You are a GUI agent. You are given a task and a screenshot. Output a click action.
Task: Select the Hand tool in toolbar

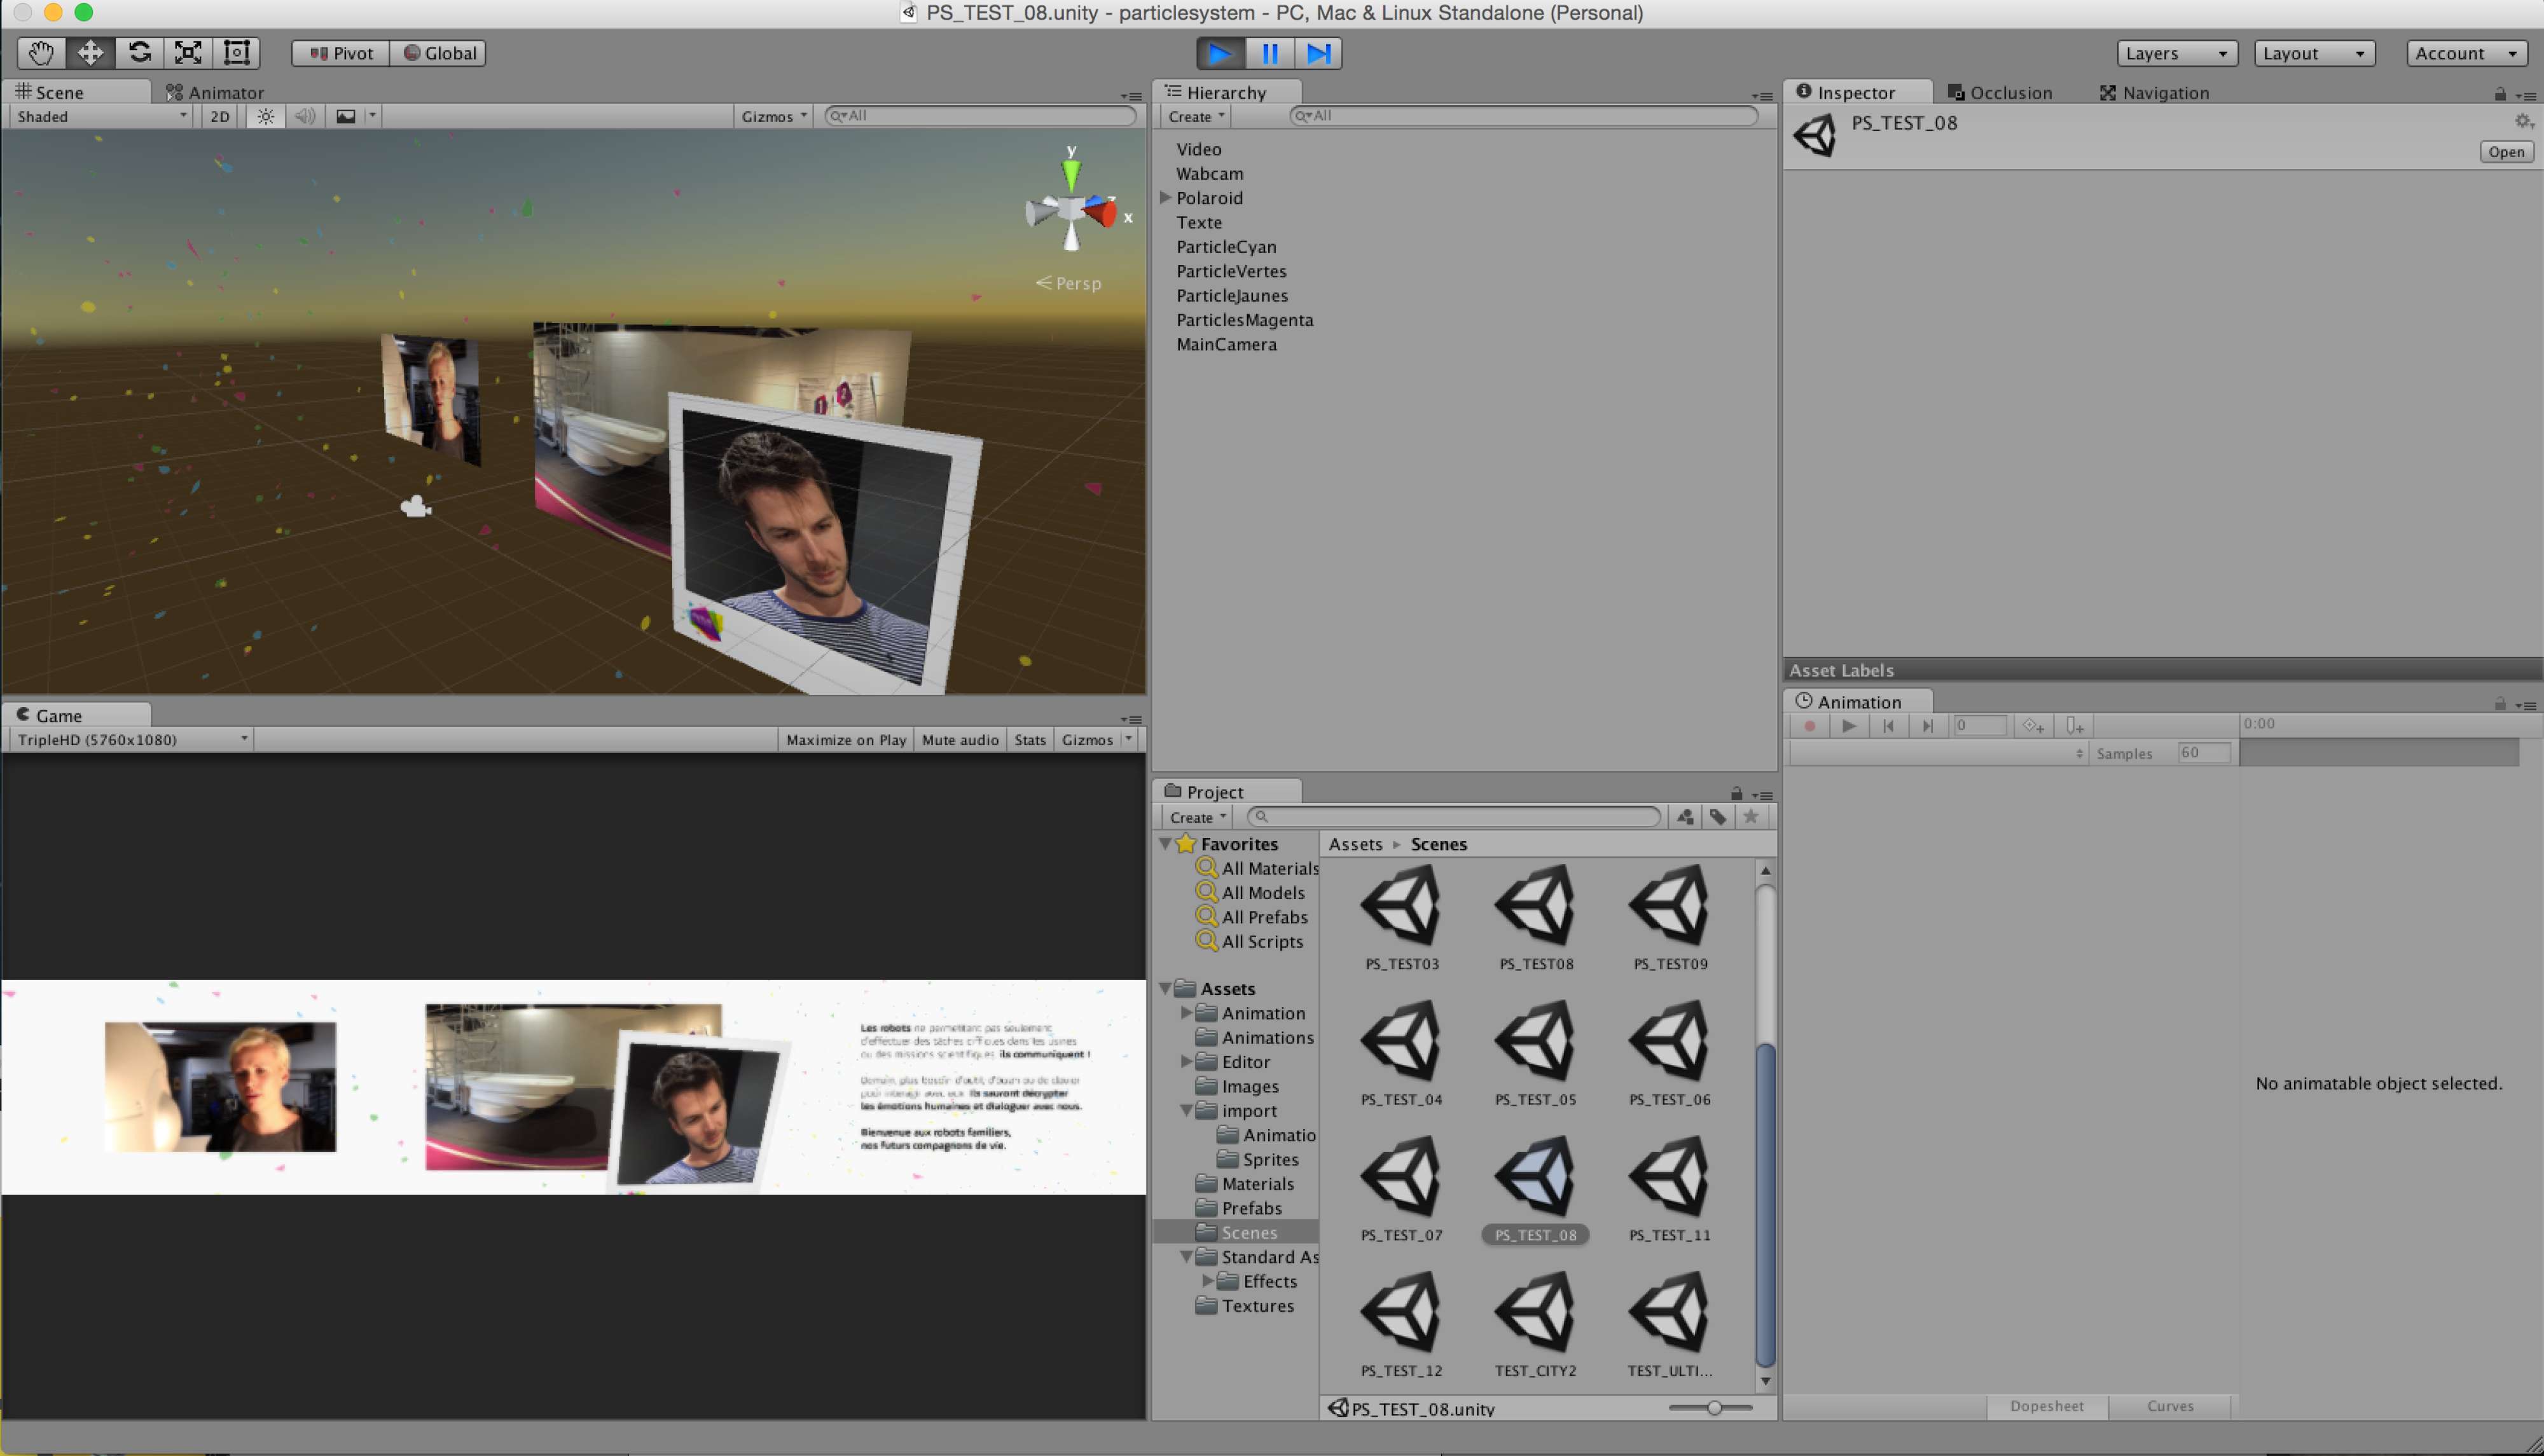[x=41, y=53]
